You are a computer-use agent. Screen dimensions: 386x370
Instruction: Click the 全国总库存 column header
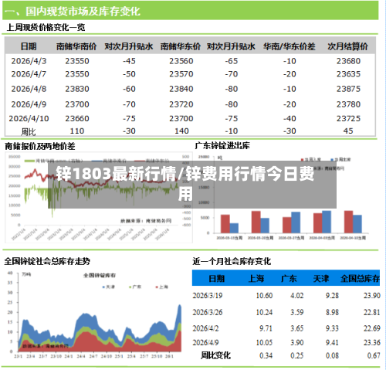[360, 278]
